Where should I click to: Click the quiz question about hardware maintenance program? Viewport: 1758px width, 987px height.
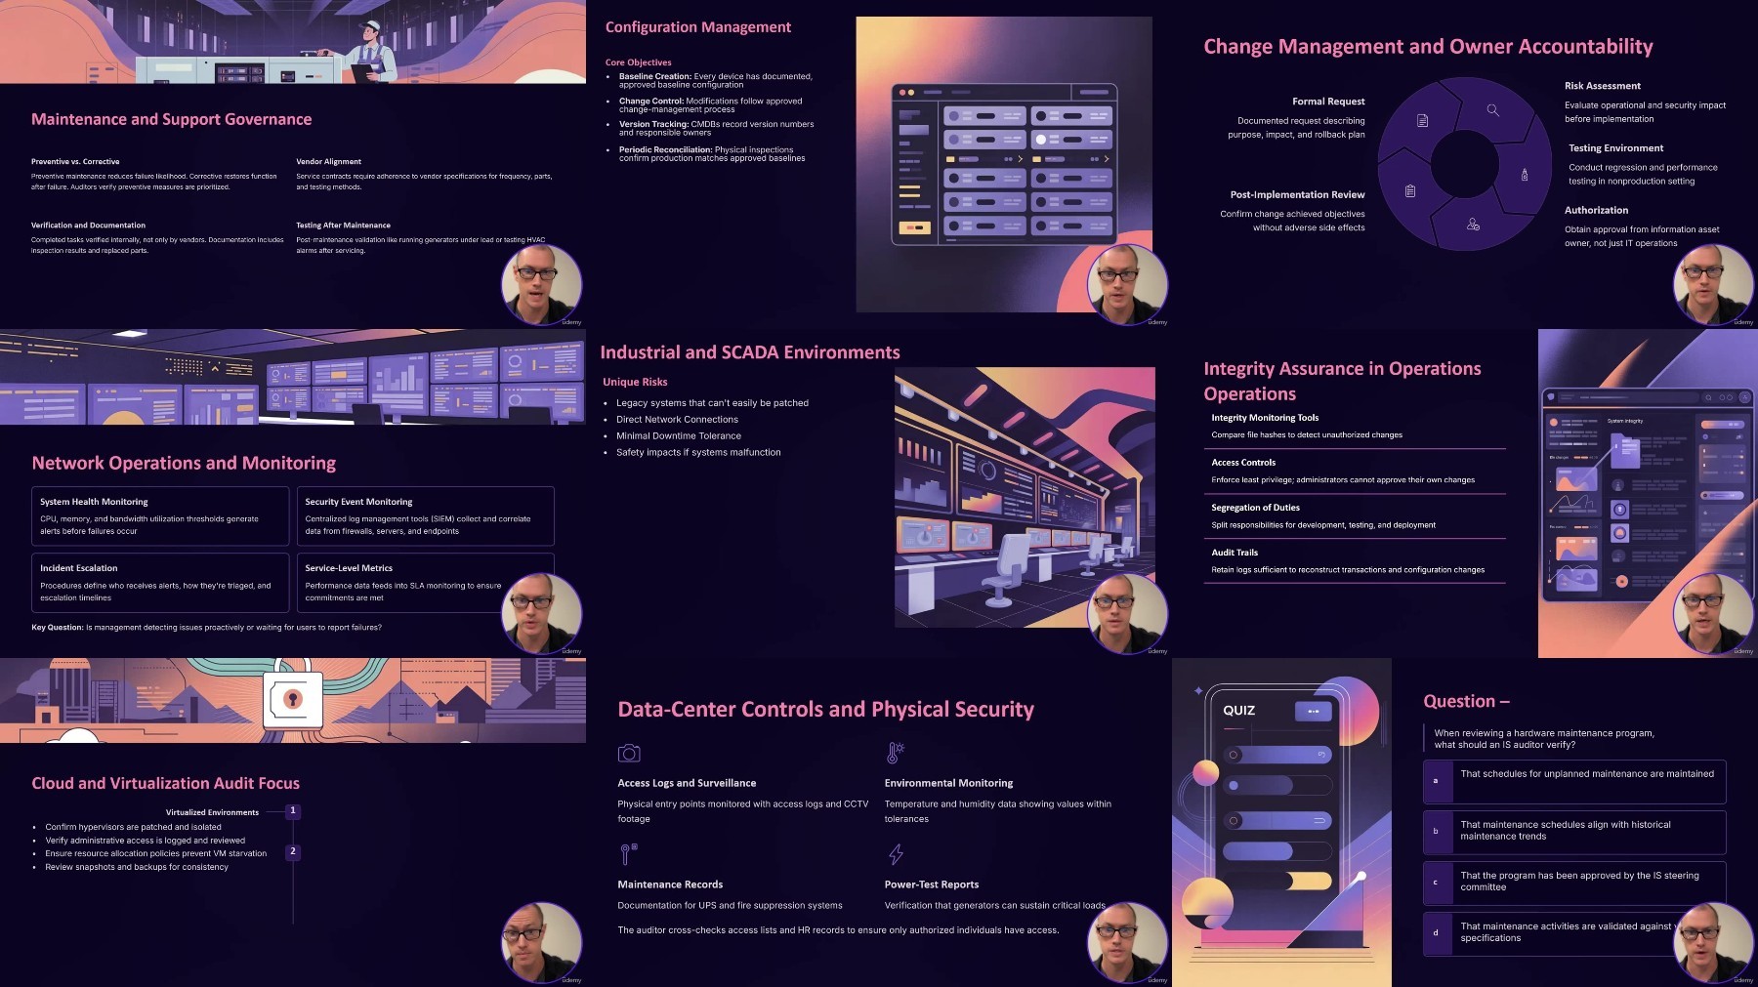click(1544, 739)
